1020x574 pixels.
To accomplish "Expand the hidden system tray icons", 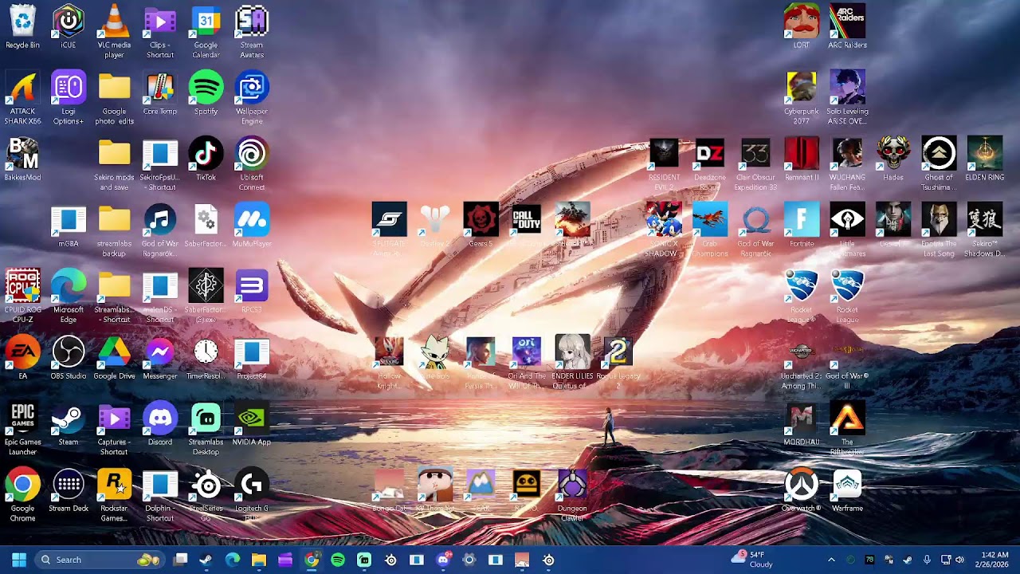I will point(831,560).
